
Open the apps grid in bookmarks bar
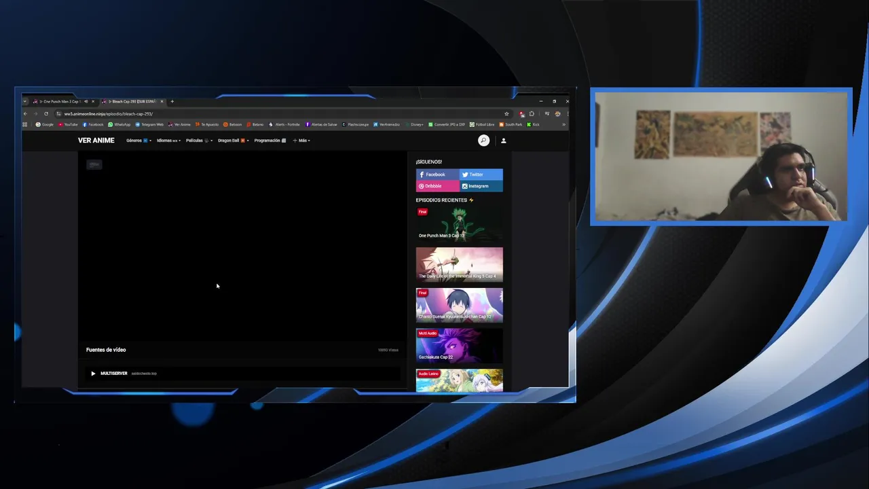(25, 124)
